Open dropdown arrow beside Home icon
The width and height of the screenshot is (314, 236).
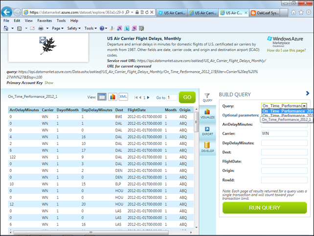click(12, 28)
